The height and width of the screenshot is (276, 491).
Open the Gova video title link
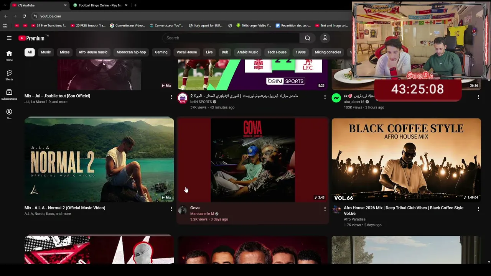pos(195,208)
